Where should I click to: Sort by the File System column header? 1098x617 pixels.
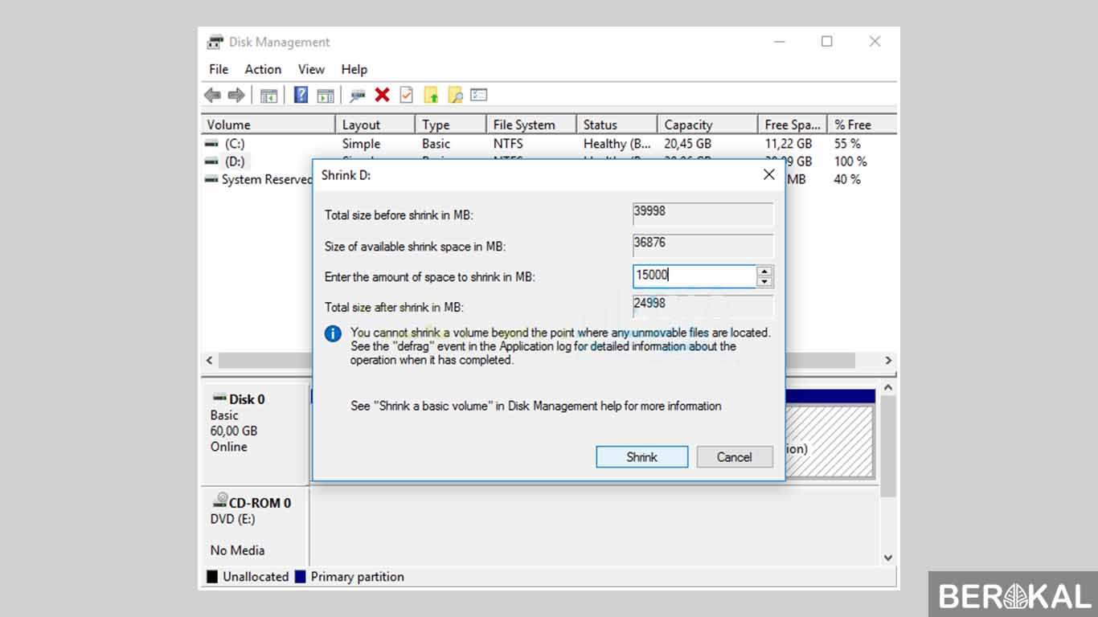(531, 125)
